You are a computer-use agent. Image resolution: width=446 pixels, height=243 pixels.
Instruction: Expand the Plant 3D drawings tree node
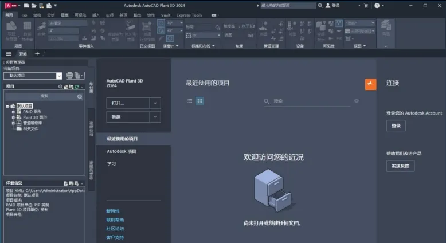click(13, 117)
